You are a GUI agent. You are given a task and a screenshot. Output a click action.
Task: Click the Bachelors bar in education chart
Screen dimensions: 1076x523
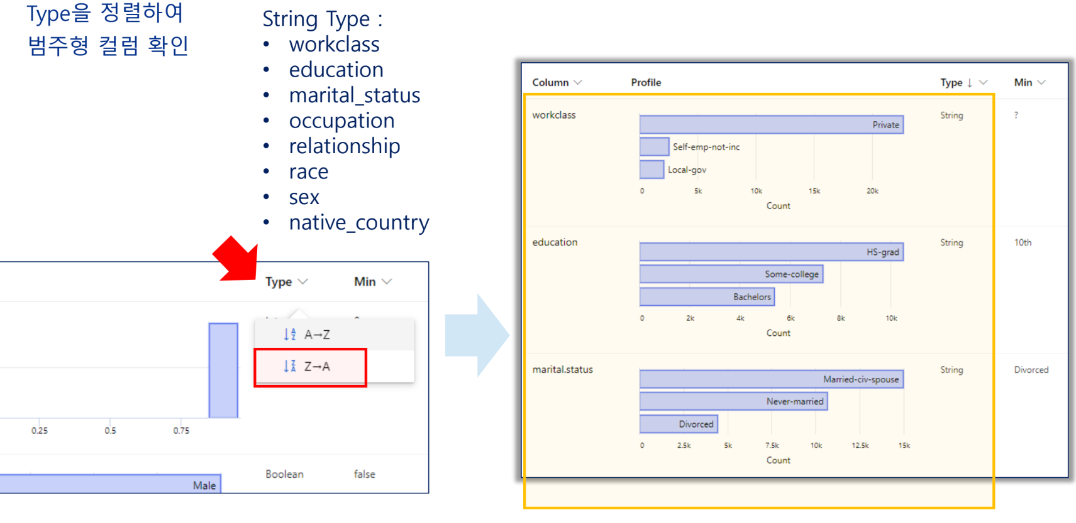pyautogui.click(x=707, y=296)
